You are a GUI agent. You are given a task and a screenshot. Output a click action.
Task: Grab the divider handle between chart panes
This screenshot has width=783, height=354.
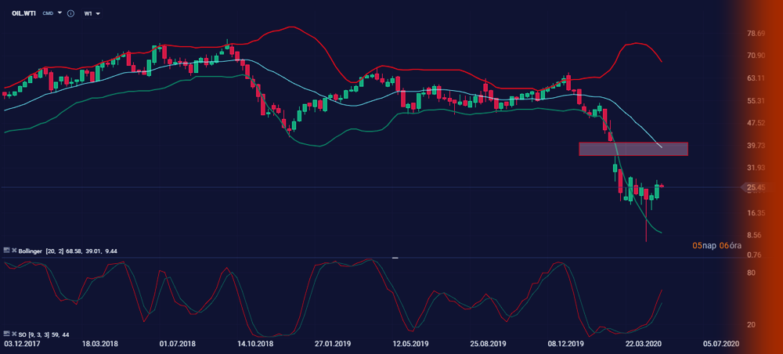(395, 257)
